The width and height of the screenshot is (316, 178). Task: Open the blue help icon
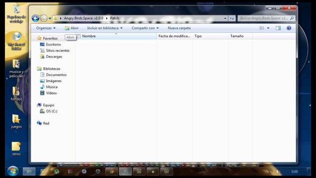(x=289, y=28)
